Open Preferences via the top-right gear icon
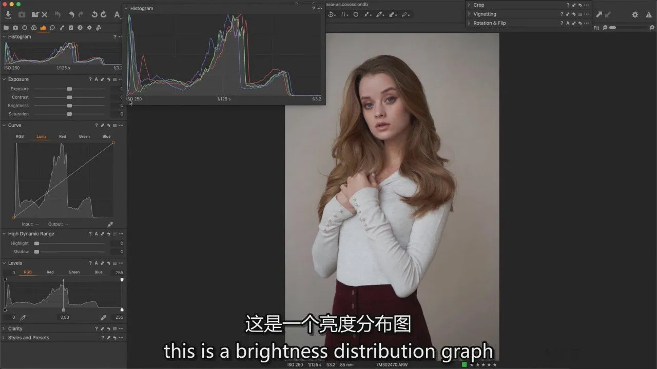Screen dimensions: 657x369 click(x=635, y=15)
